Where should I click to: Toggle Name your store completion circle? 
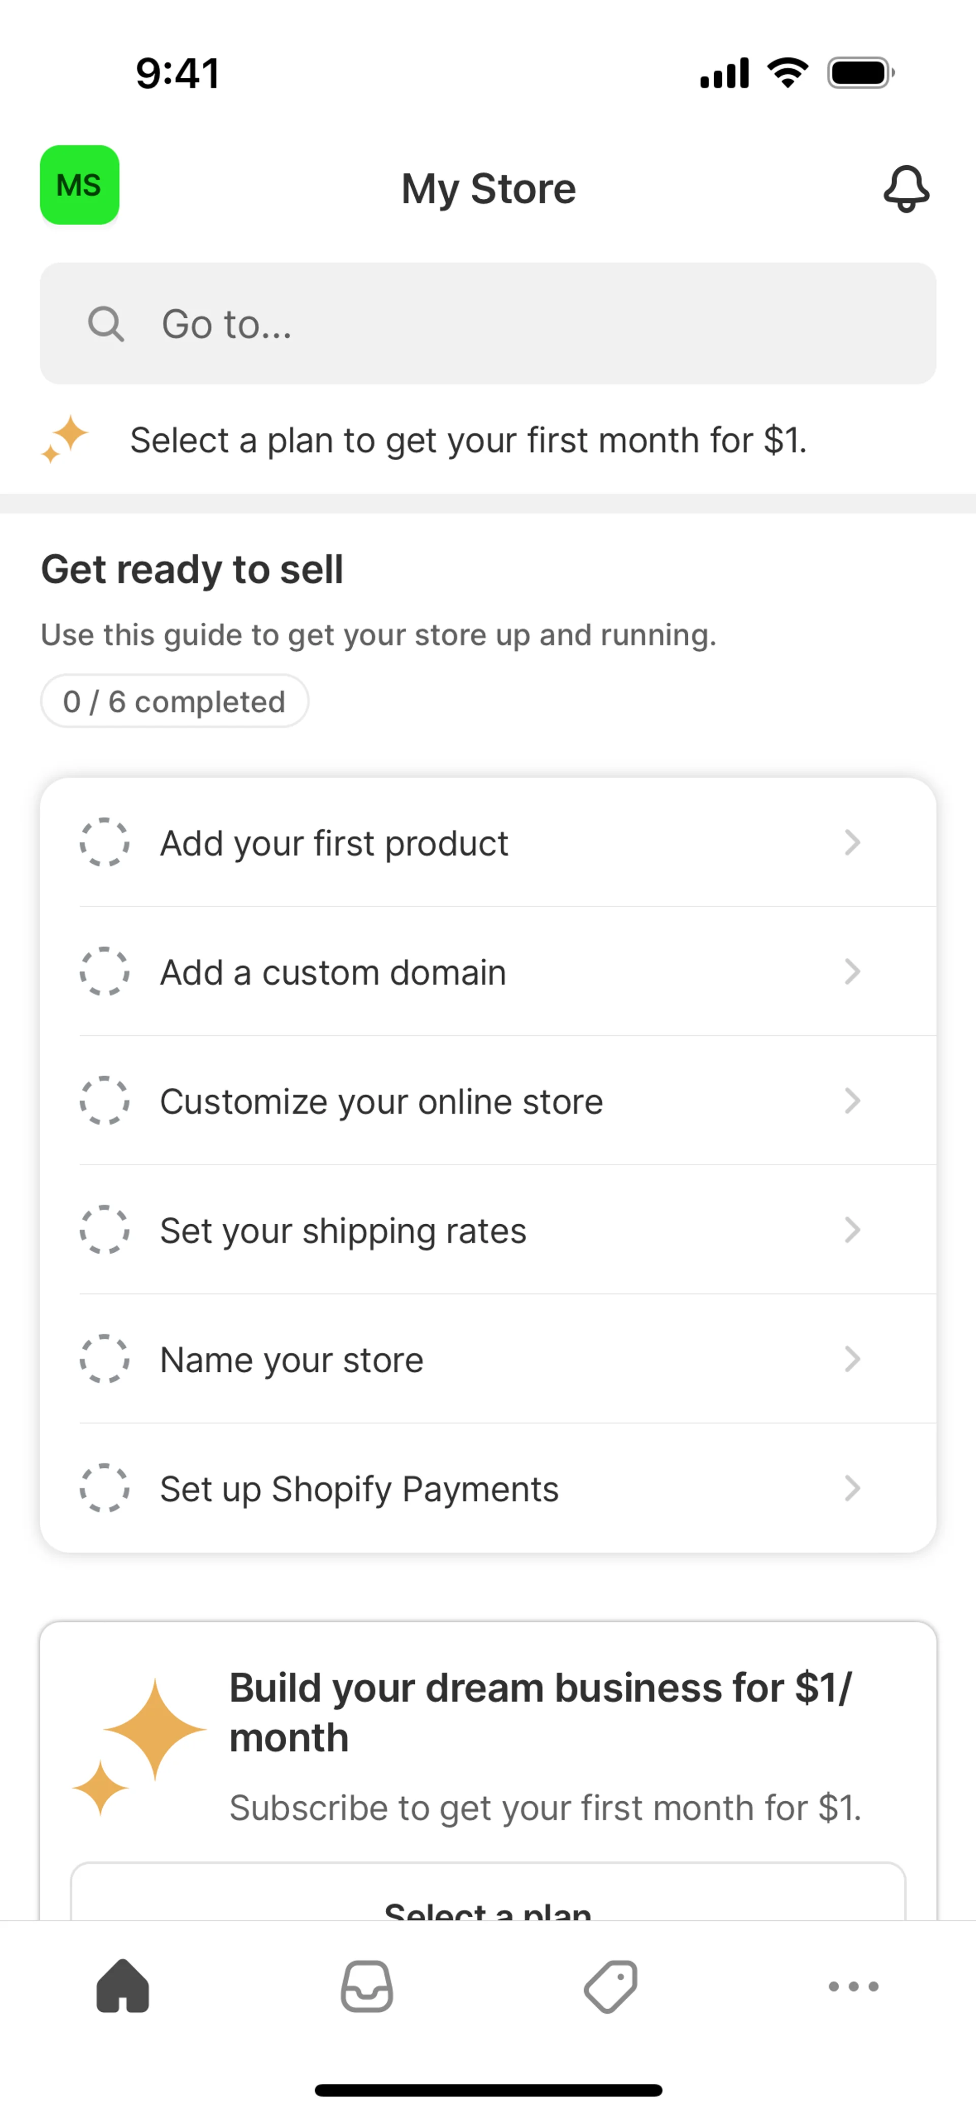[x=104, y=1358]
